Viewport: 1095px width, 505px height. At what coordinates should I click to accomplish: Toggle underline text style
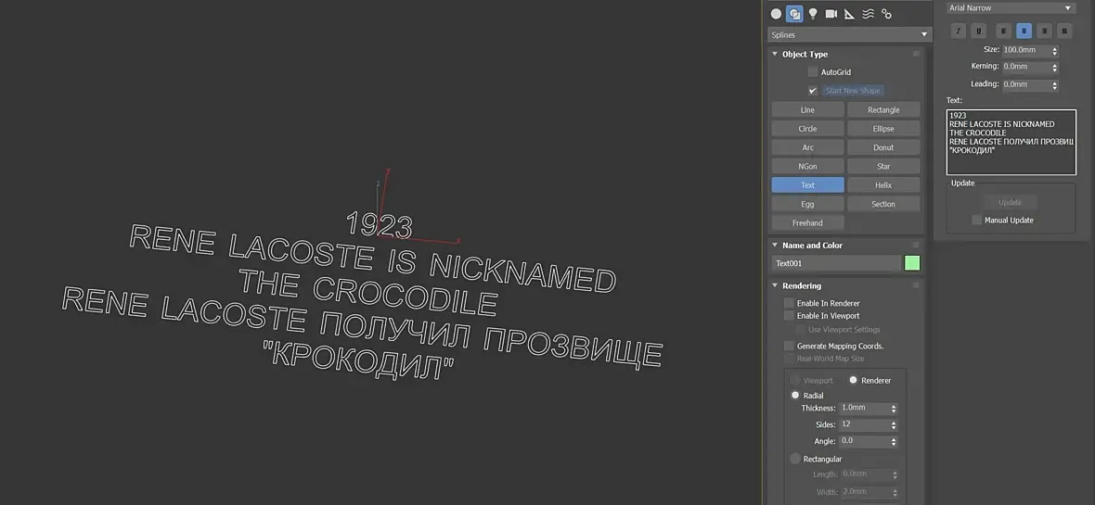coord(979,31)
